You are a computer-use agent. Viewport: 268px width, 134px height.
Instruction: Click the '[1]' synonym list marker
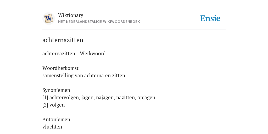click(45, 98)
